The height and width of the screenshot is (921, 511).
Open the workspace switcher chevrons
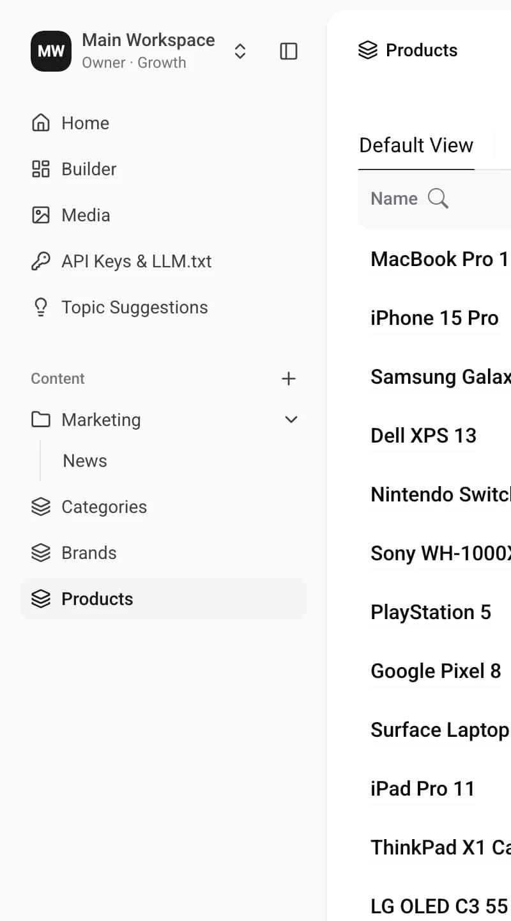click(x=240, y=51)
